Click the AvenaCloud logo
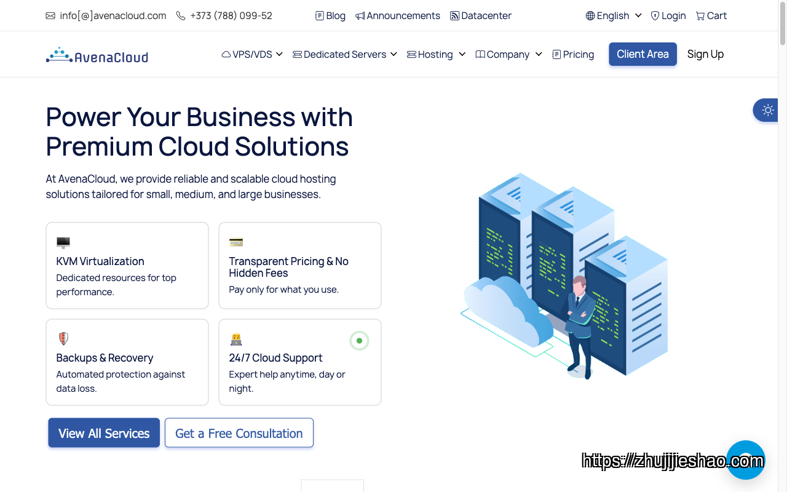Image resolution: width=787 pixels, height=492 pixels. (97, 55)
